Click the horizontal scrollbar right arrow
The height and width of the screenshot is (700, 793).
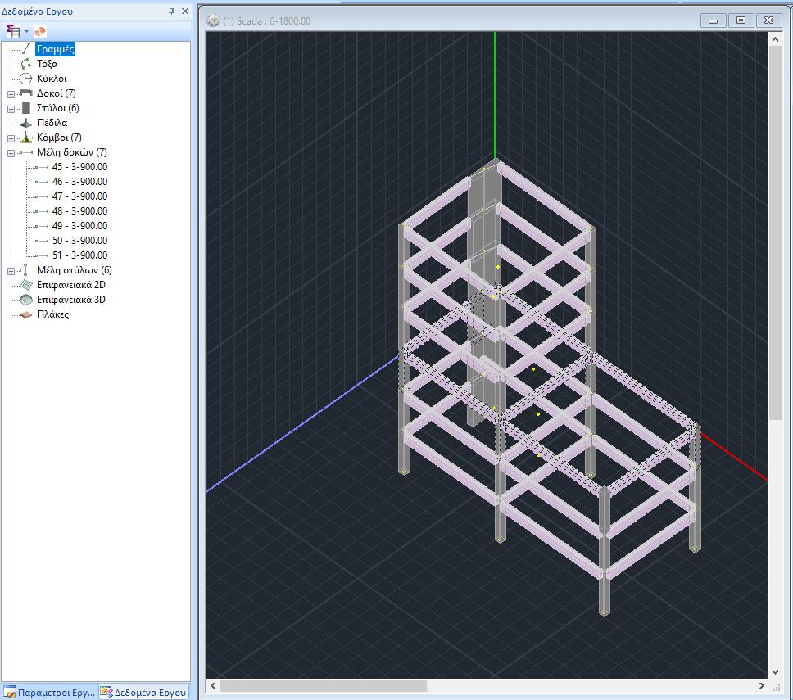762,686
